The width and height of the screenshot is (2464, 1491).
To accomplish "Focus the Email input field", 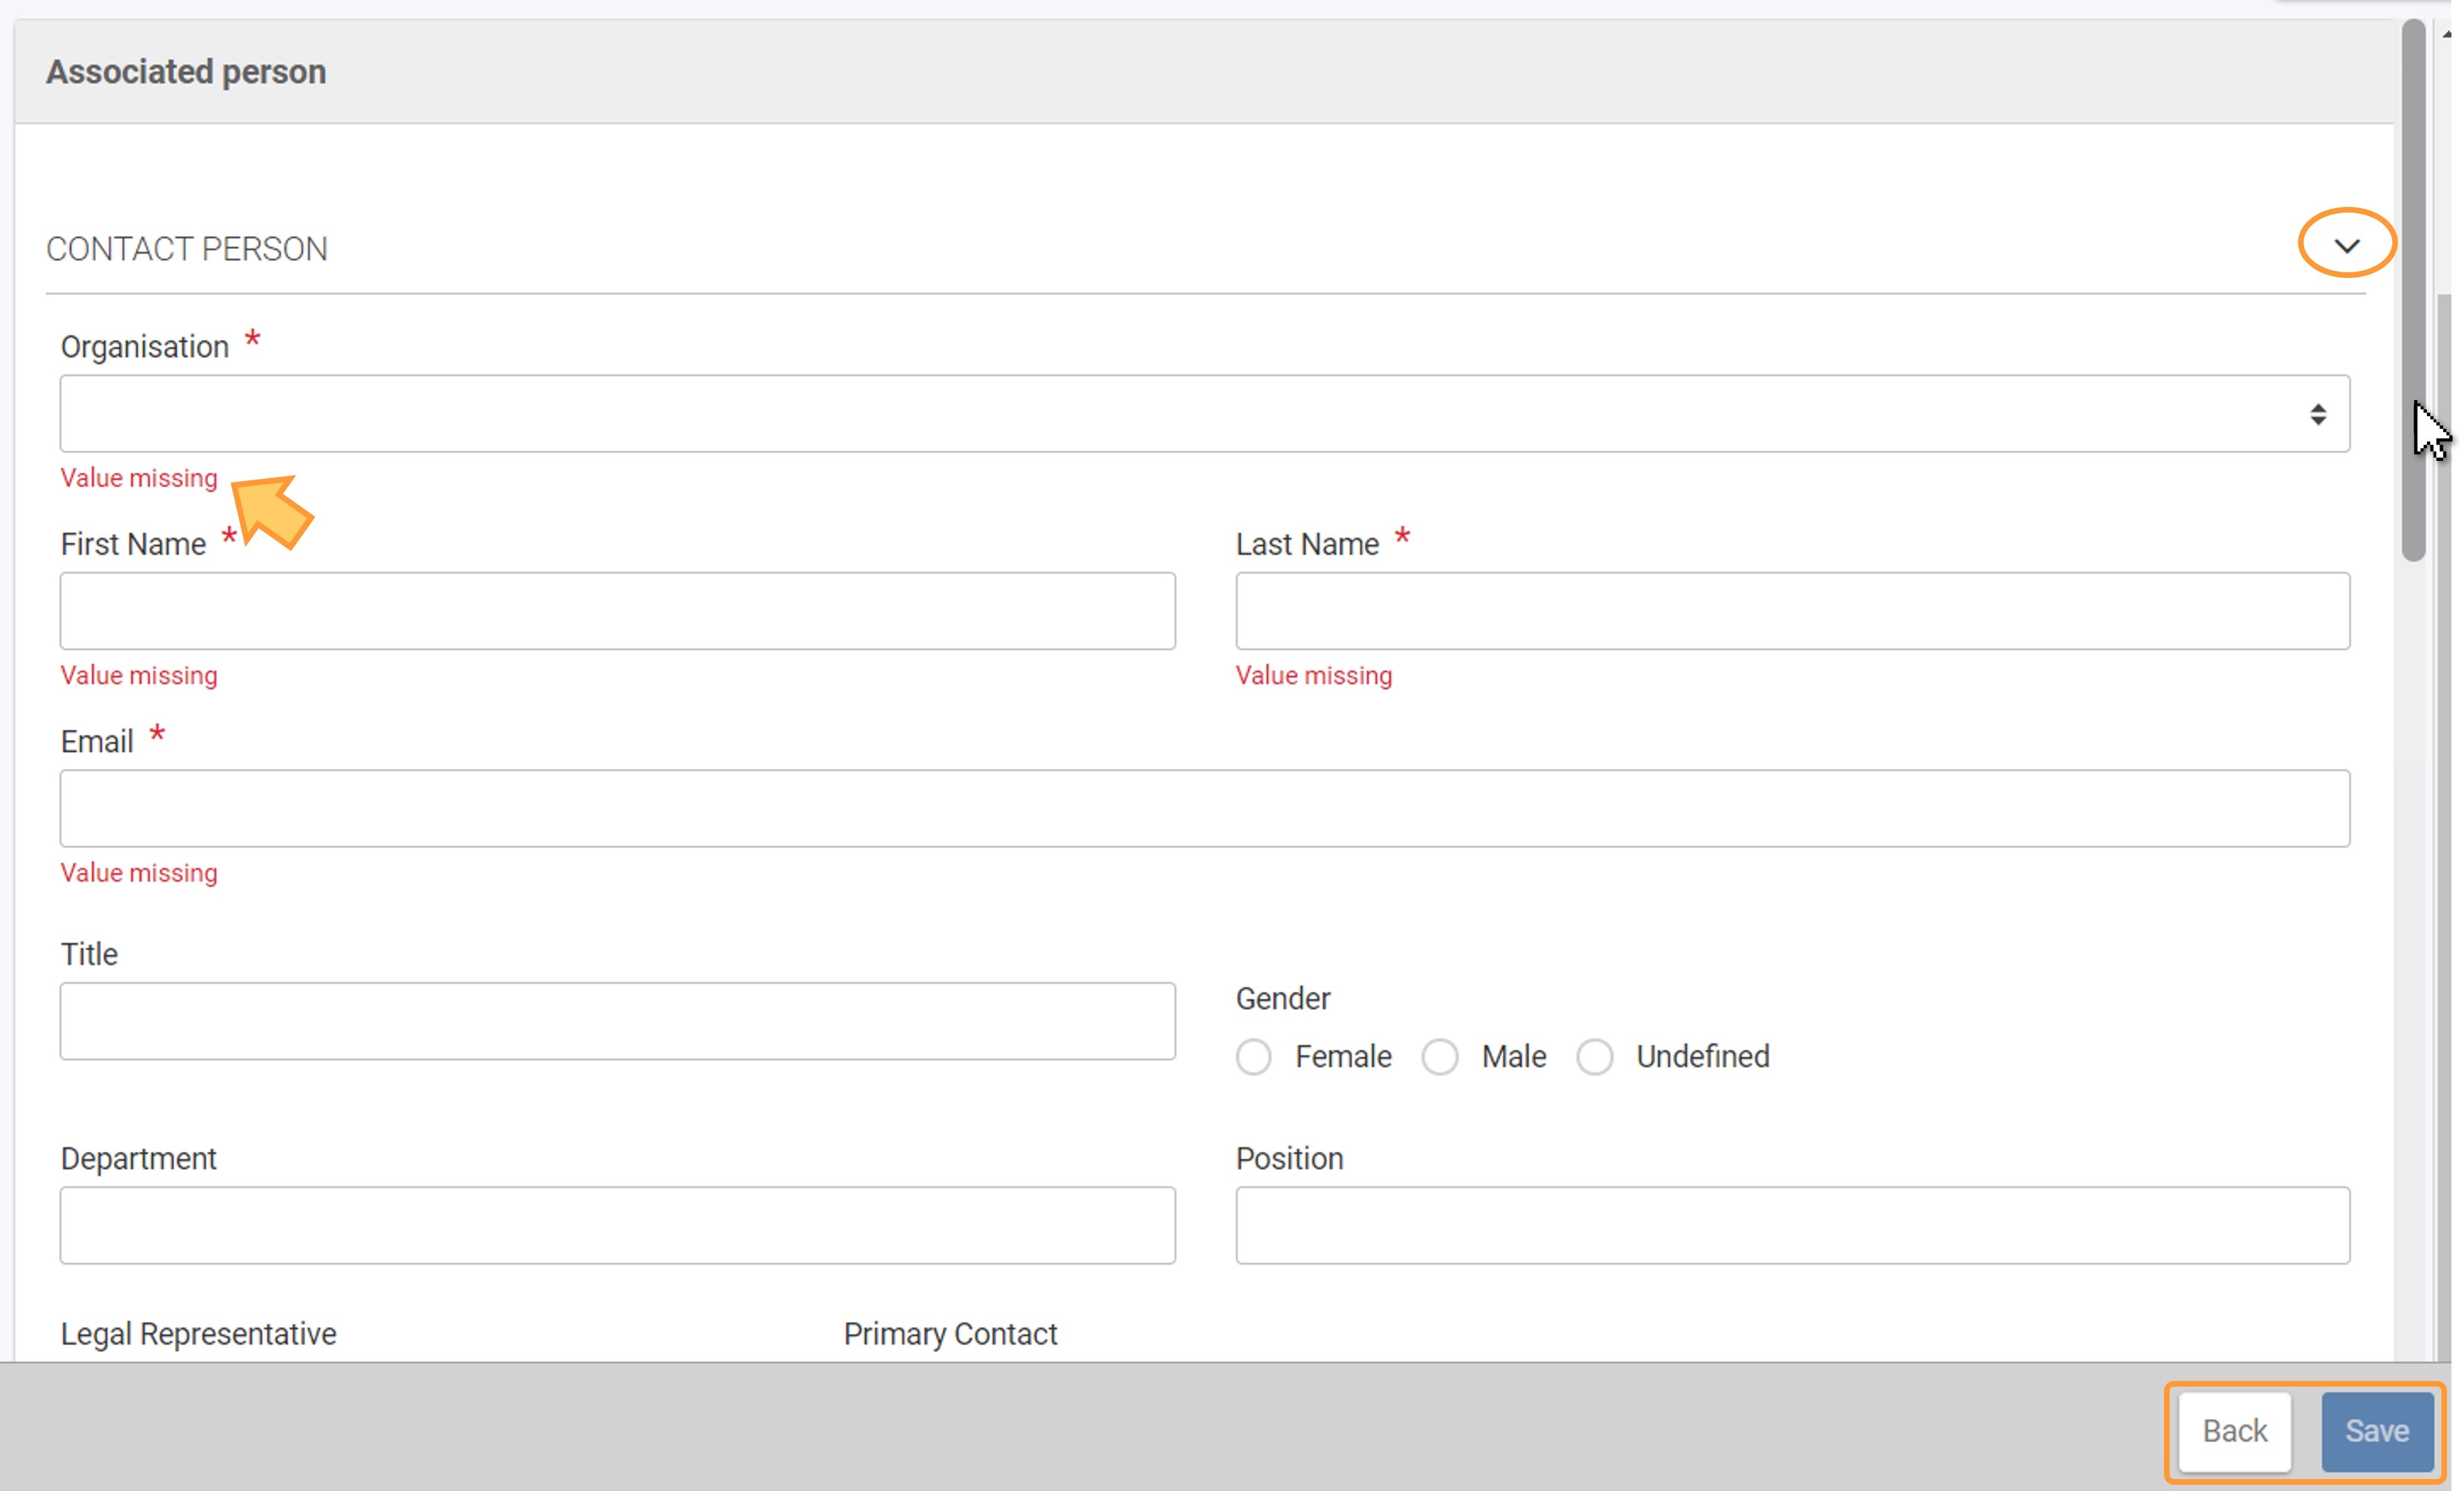I will click(1205, 808).
